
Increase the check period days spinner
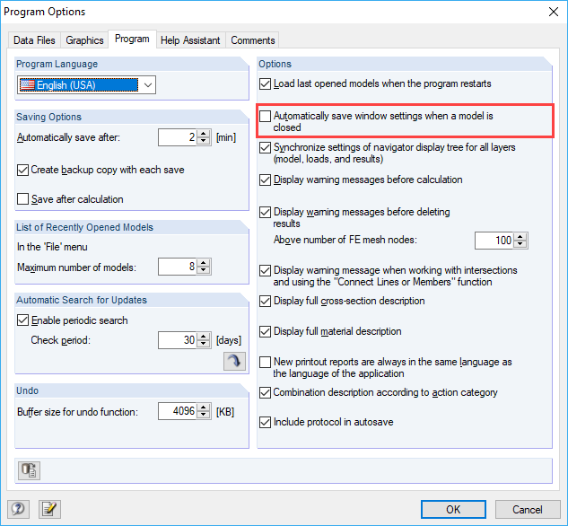coord(204,337)
